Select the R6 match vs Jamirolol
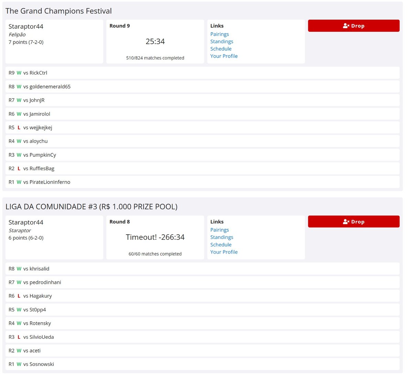 (202, 114)
